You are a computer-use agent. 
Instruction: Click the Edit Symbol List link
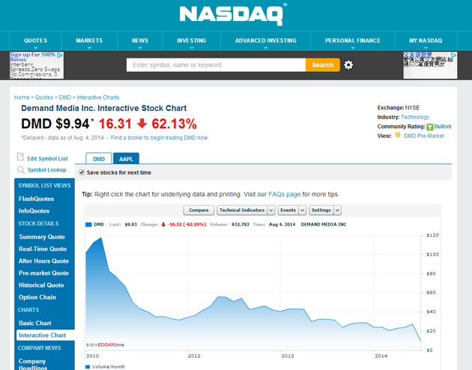(x=47, y=159)
